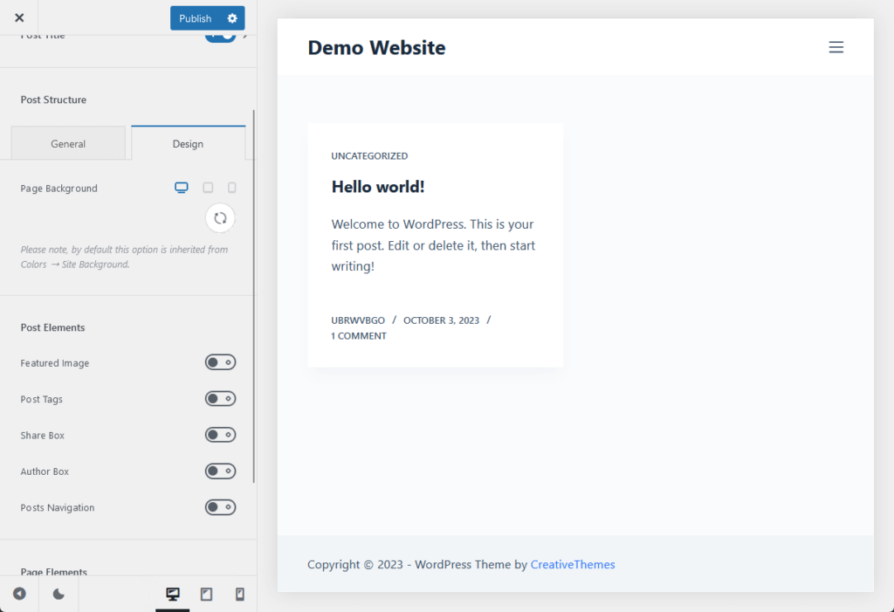Click the Demo Website site title
This screenshot has width=894, height=612.
[376, 47]
